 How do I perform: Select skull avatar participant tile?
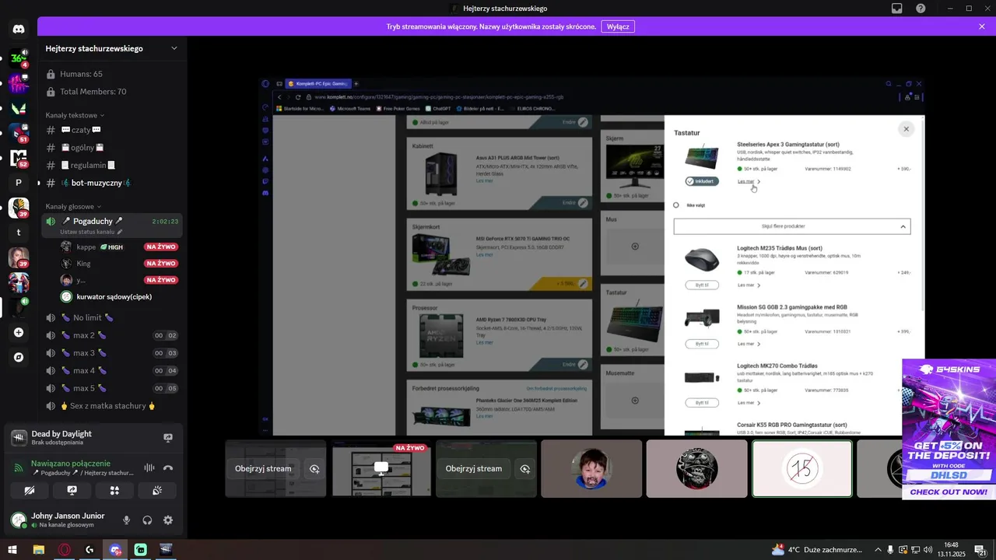pyautogui.click(x=696, y=468)
